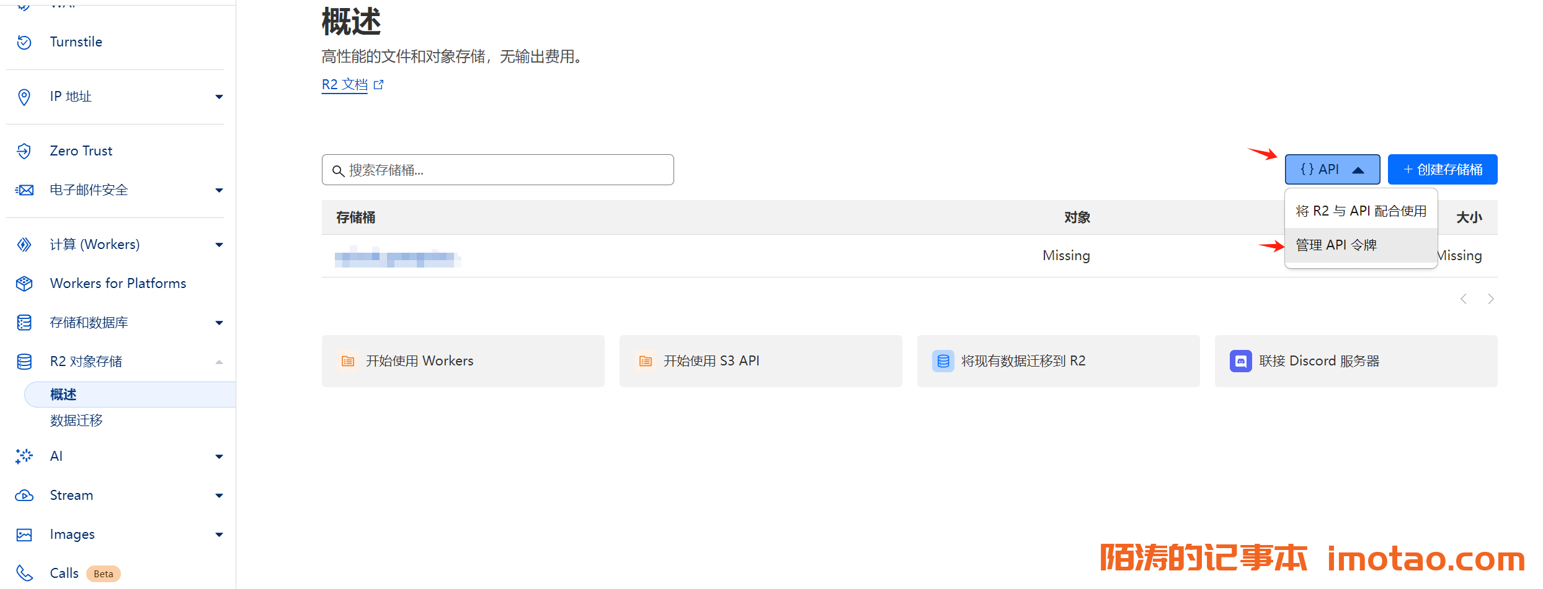Click the Turnstile icon in sidebar
This screenshot has width=1543, height=589.
pyautogui.click(x=24, y=42)
